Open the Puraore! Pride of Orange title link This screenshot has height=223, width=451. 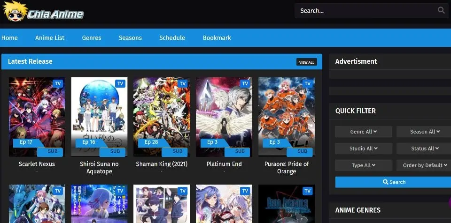pyautogui.click(x=287, y=168)
